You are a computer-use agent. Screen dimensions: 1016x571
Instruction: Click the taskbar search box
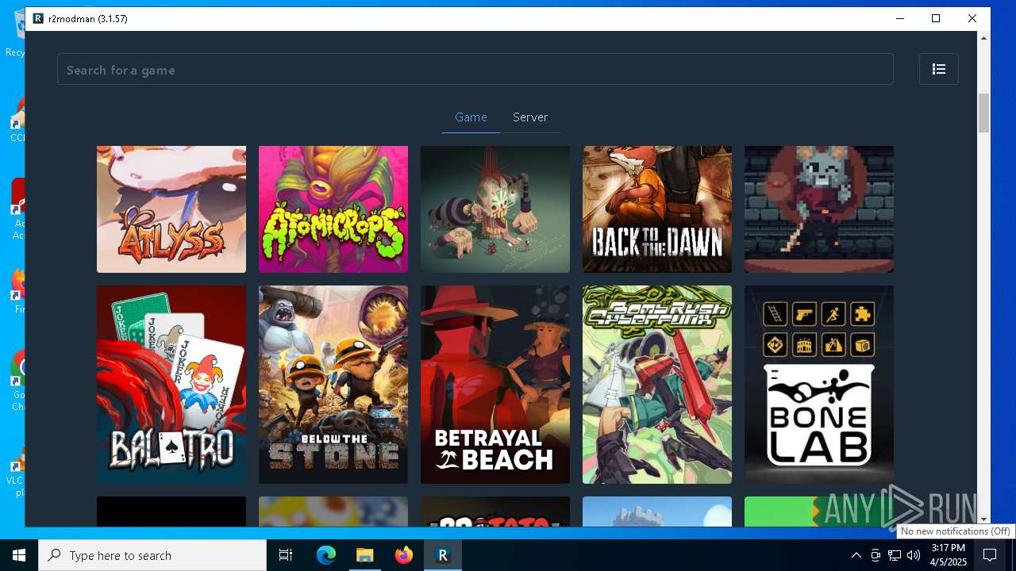tap(152, 555)
